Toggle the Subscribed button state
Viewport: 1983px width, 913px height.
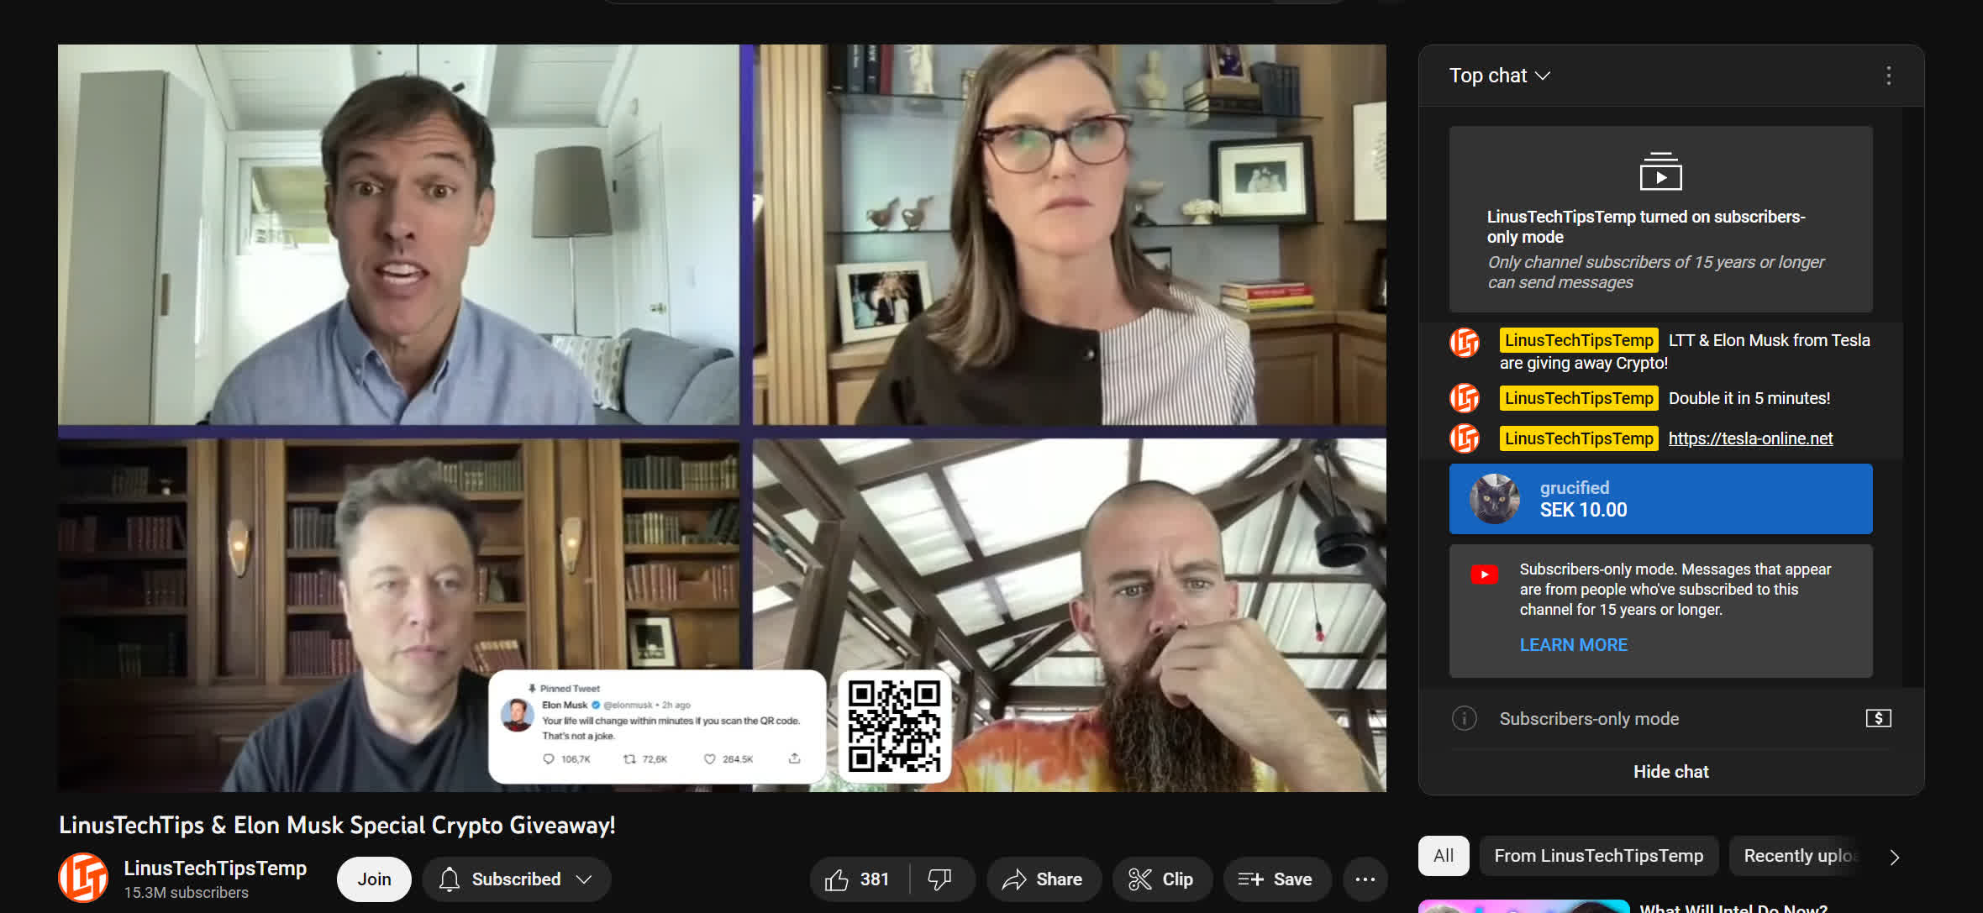tap(516, 878)
